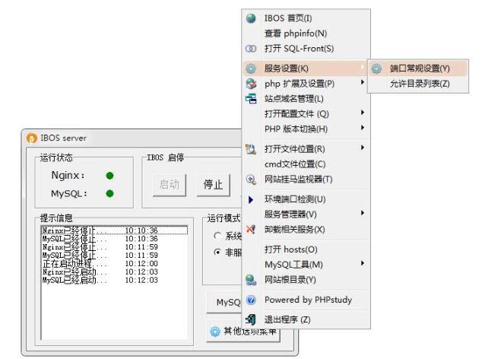The image size is (485, 359).
Task: Expand the MySQL工具 submenu arrow
Action: (x=362, y=263)
